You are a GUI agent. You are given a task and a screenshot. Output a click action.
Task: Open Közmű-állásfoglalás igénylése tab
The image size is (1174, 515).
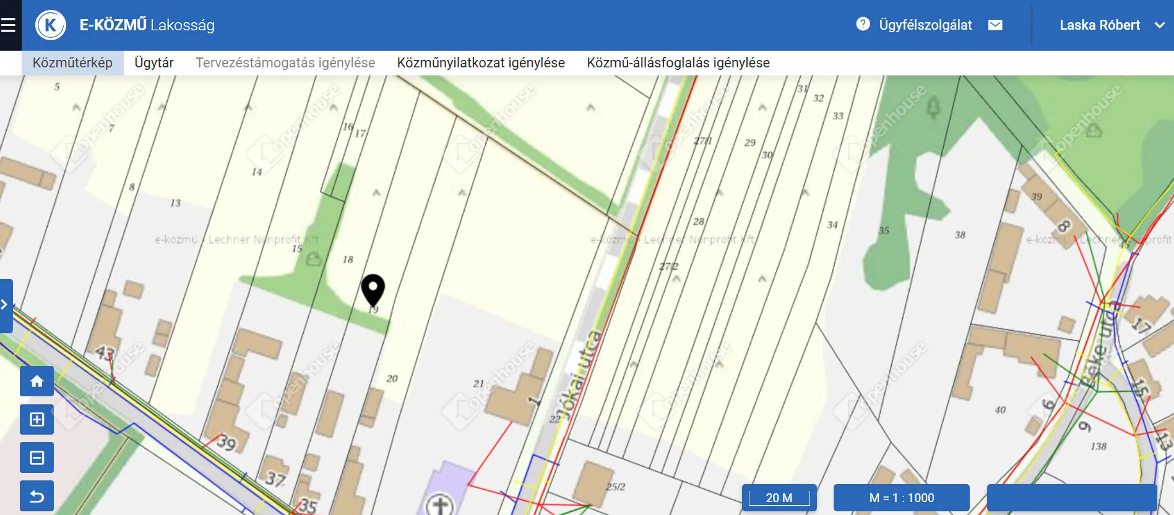tap(678, 63)
